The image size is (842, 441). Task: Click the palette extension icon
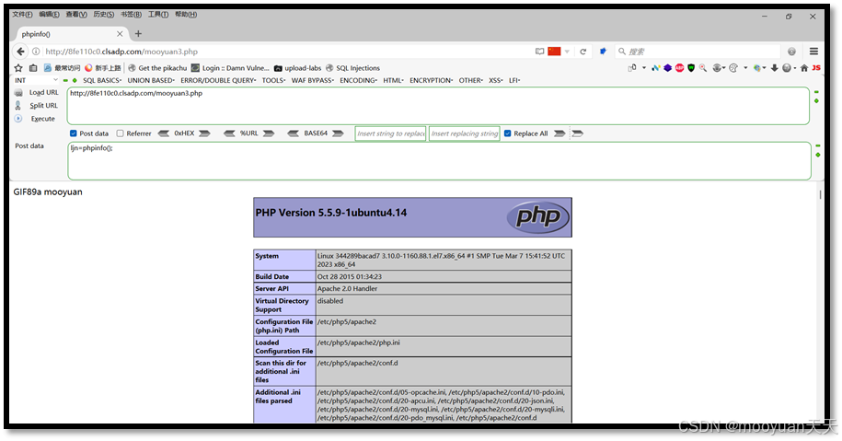733,68
